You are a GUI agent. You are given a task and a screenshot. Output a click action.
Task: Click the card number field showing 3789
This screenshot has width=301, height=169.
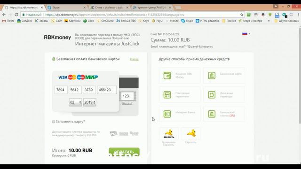(89, 90)
